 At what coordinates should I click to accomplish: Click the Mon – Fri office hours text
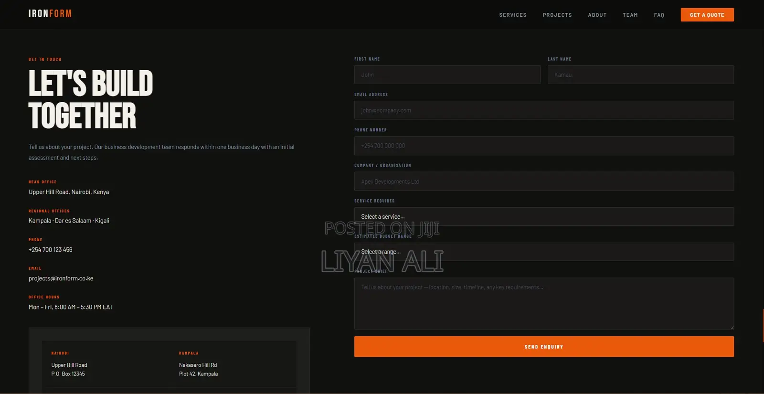pyautogui.click(x=71, y=307)
